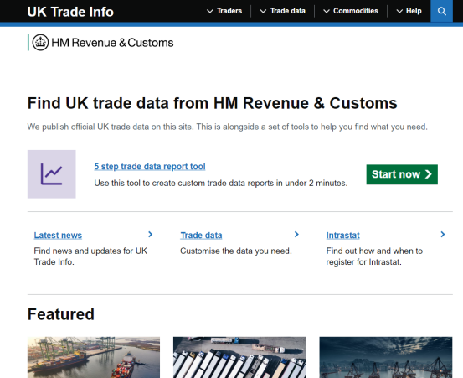Open the Trade data card link
Viewport: 463px width, 378px height.
pos(201,236)
